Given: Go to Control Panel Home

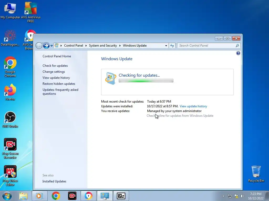Looking at the screenshot, I should (57, 56).
